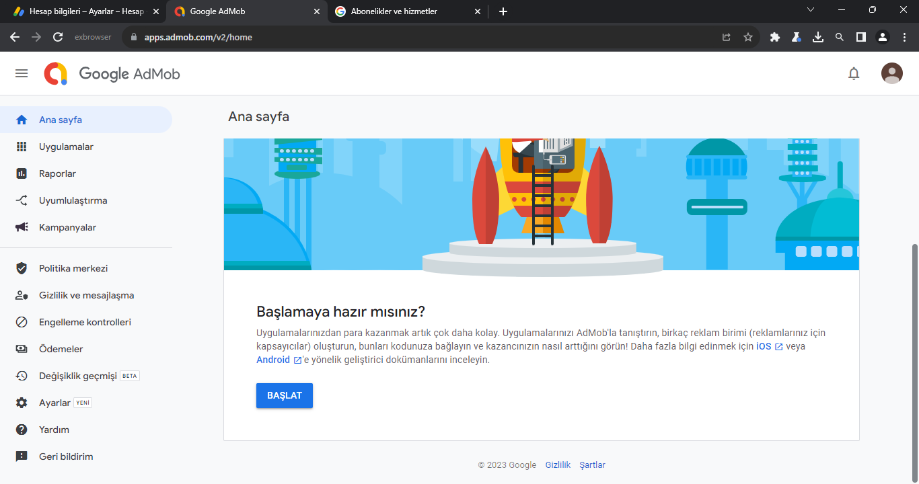Click the Yardım question mark icon
919x484 pixels.
point(22,430)
